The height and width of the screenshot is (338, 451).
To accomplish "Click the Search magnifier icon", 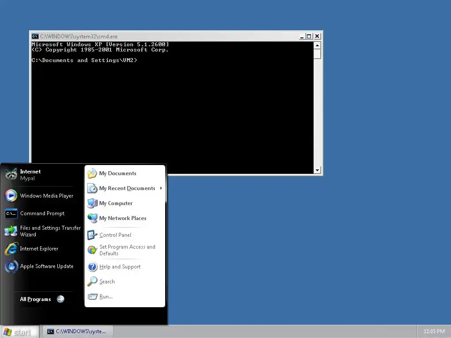I will 92,282.
